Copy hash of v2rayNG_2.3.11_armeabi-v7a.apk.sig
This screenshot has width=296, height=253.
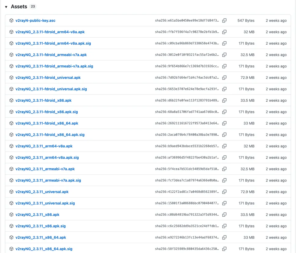(224, 180)
